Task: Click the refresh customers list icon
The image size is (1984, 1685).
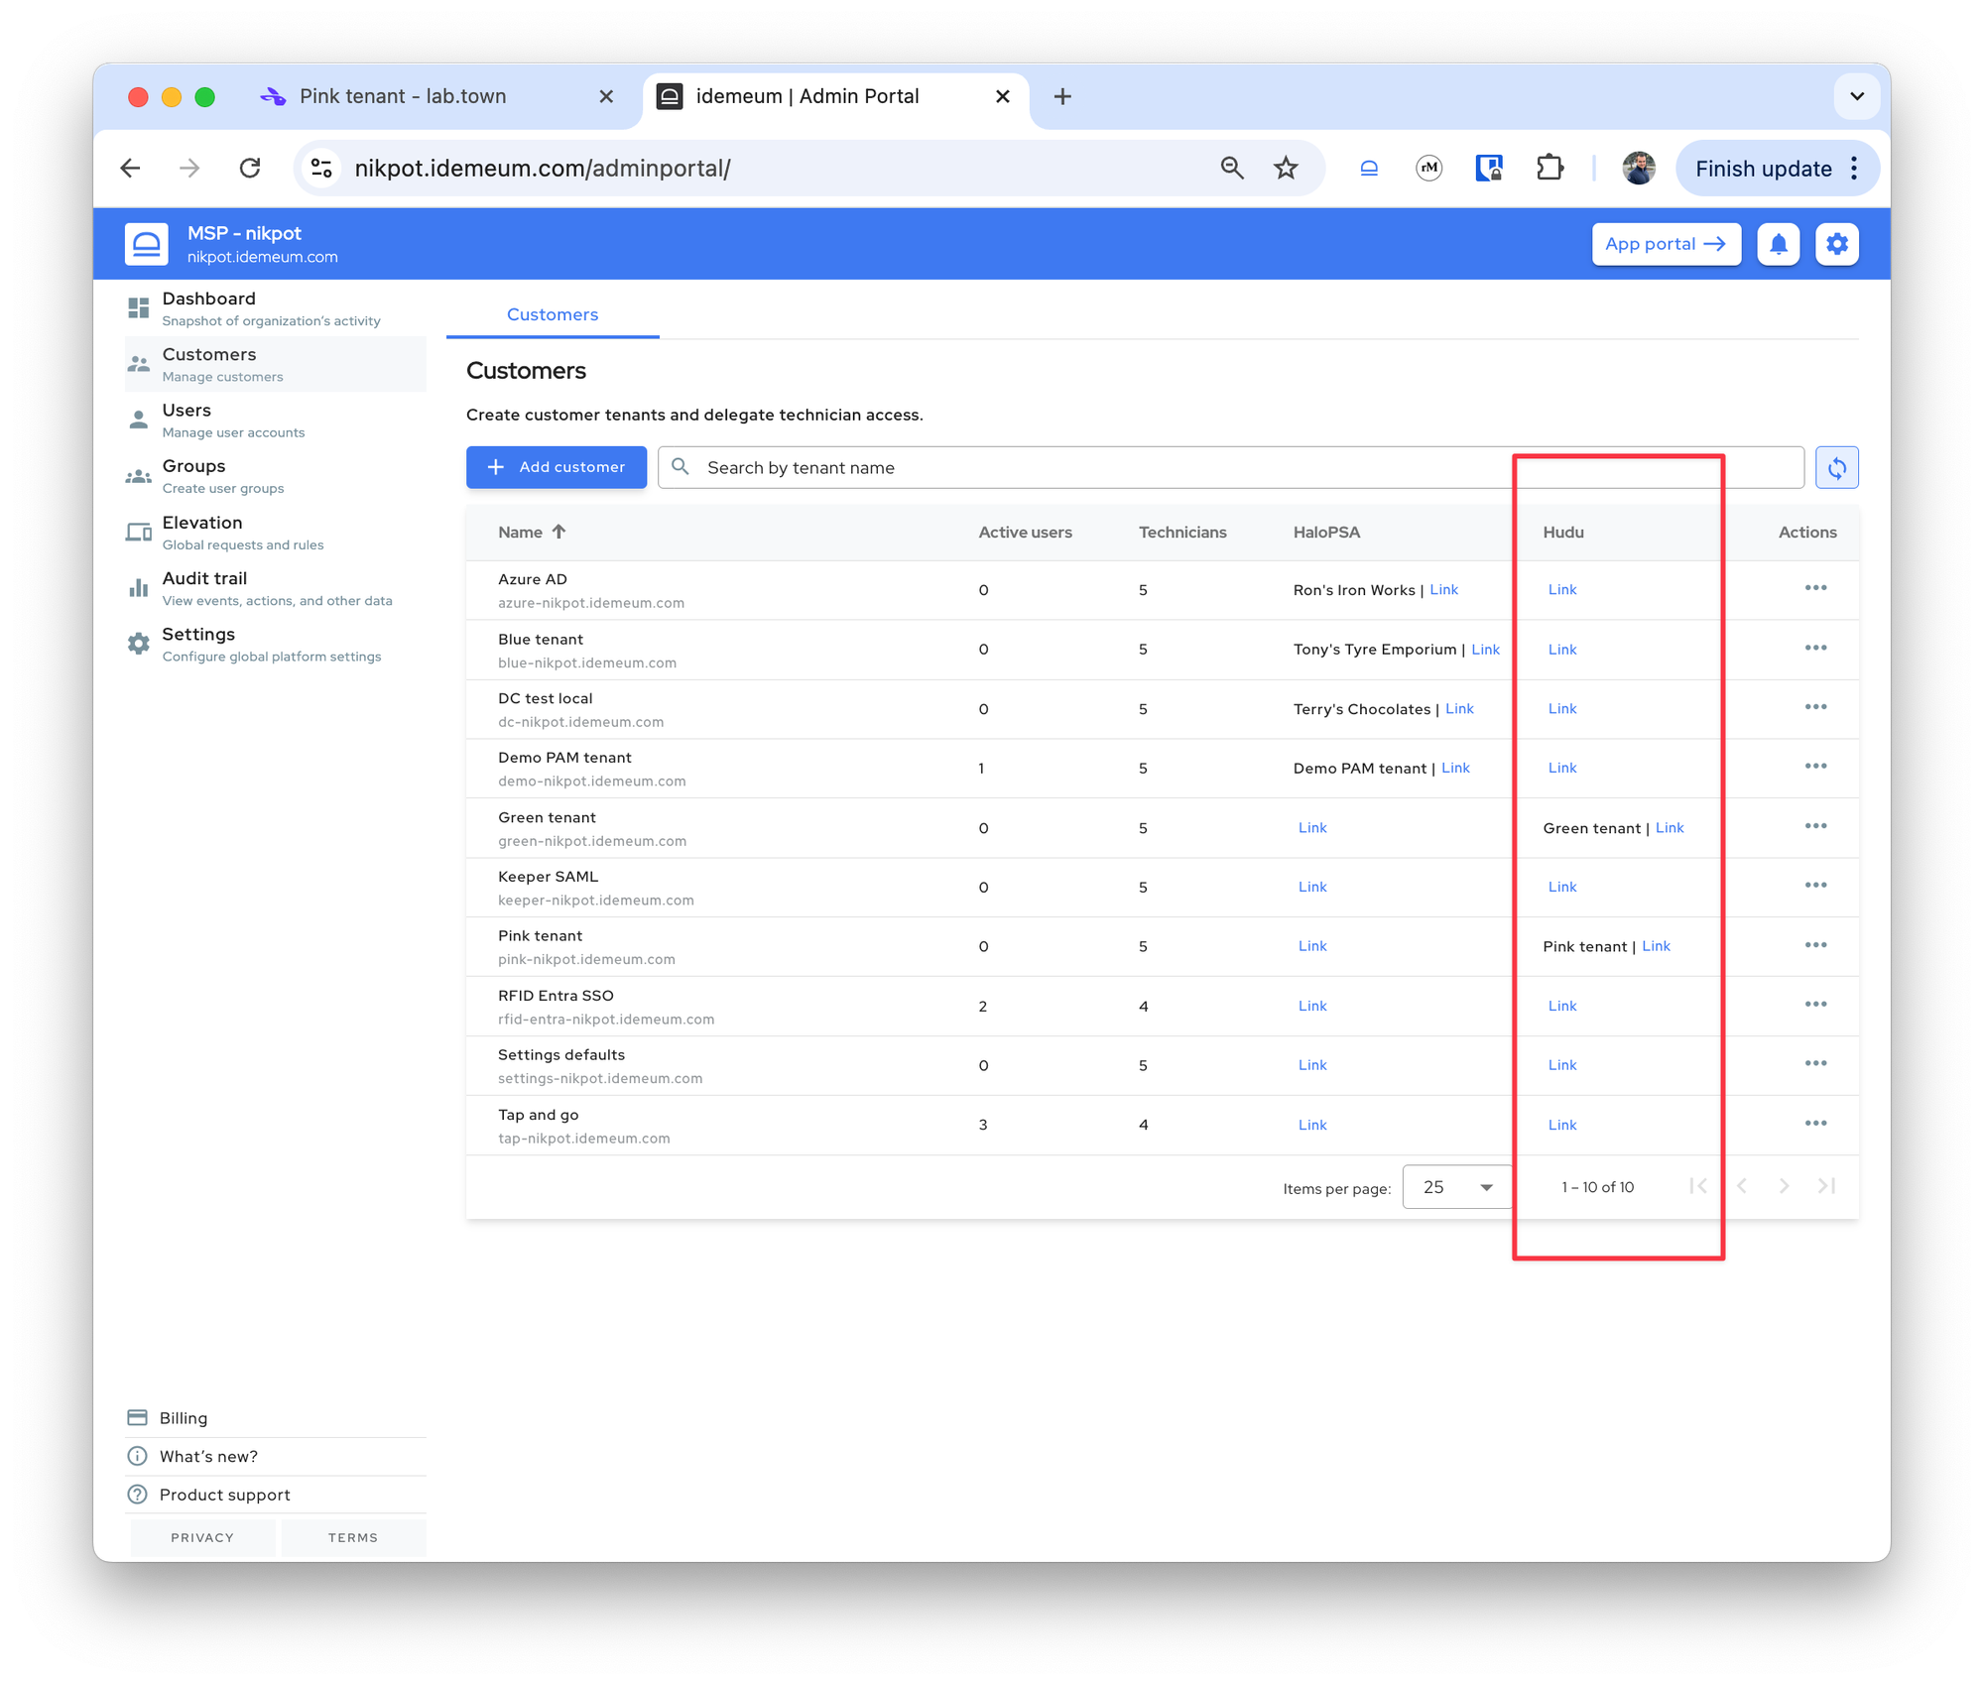Action: 1836,467
